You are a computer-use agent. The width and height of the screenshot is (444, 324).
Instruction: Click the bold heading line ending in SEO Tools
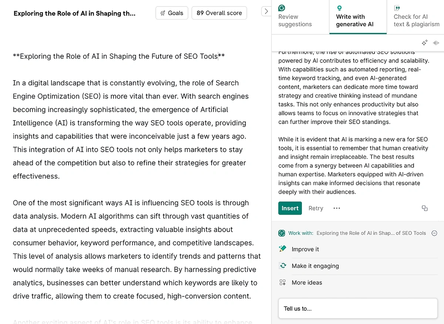tap(119, 56)
